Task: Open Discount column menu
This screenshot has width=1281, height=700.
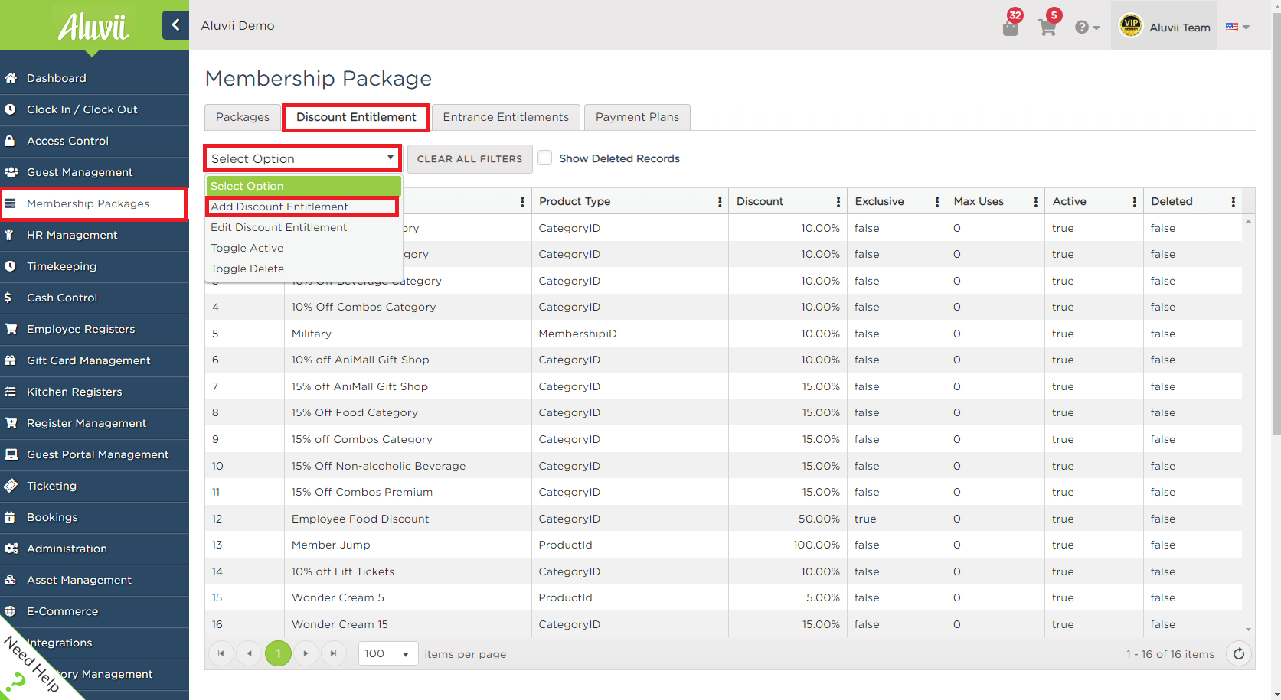Action: click(838, 202)
